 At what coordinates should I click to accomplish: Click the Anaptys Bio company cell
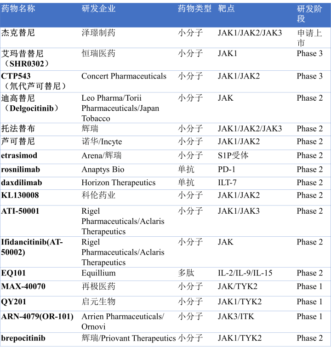(103, 169)
